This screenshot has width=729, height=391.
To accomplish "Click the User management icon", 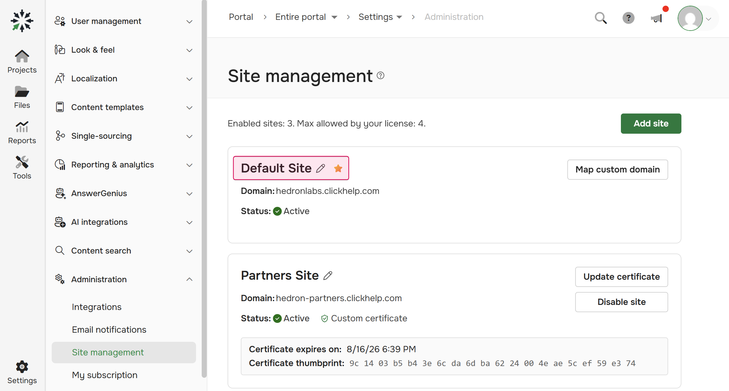I will click(60, 21).
